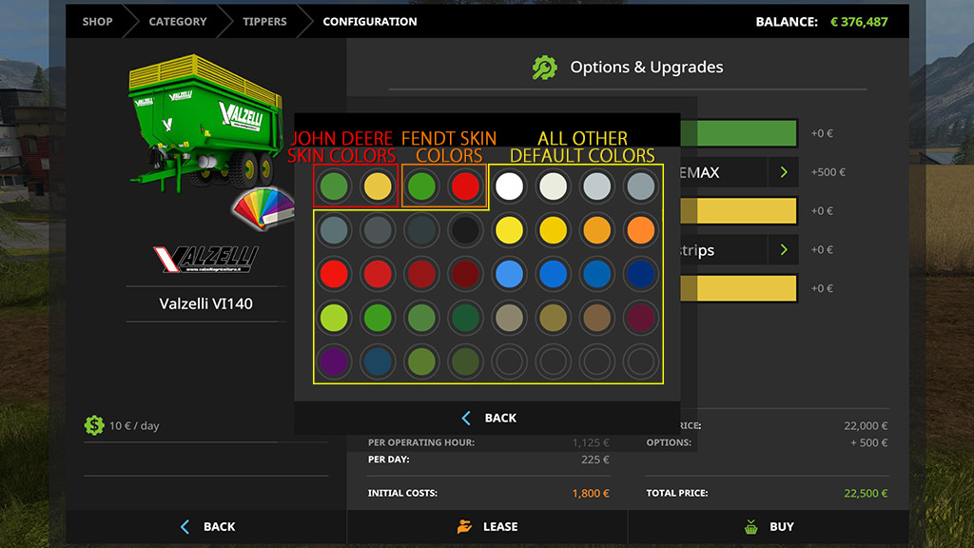Click the daily cost dollar icon
Viewport: 974px width, 548px height.
93,425
